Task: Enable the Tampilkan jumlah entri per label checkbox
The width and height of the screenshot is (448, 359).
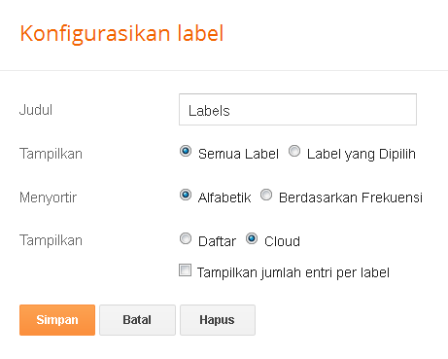Action: (185, 270)
